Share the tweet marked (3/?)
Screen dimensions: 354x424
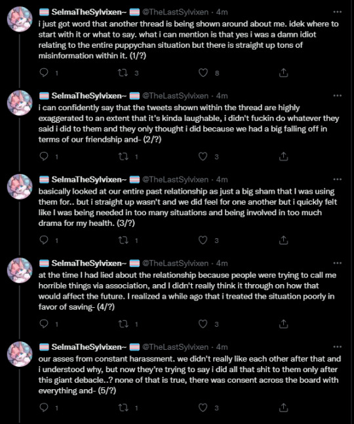pyautogui.click(x=283, y=240)
